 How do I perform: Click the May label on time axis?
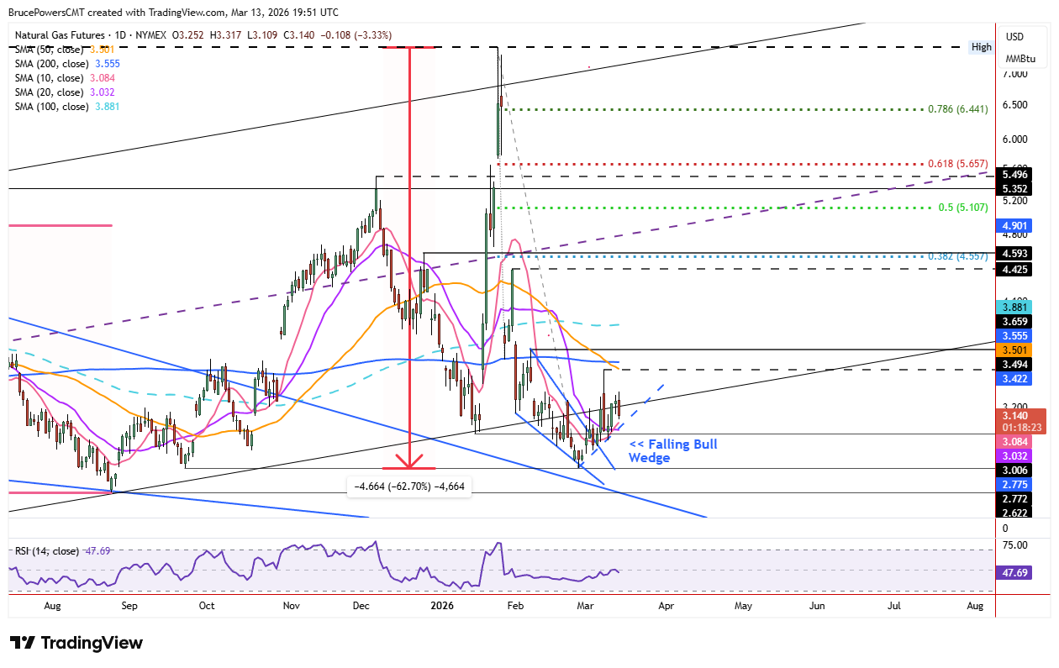[x=743, y=605]
